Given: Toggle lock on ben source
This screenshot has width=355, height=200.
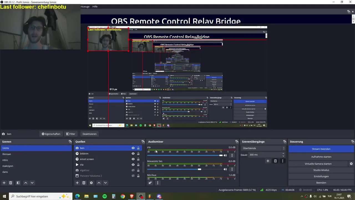Looking at the screenshot, I should click(138, 148).
